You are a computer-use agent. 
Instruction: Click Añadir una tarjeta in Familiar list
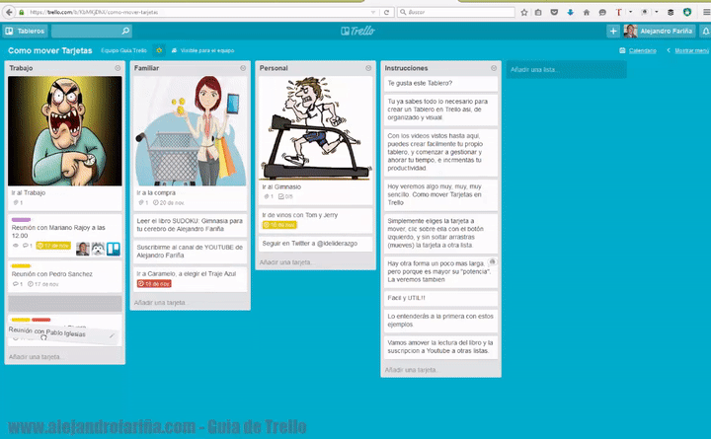point(161,303)
